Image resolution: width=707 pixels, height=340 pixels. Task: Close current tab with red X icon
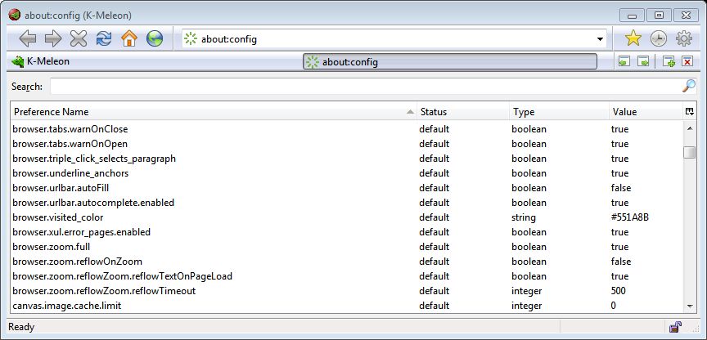click(x=687, y=61)
